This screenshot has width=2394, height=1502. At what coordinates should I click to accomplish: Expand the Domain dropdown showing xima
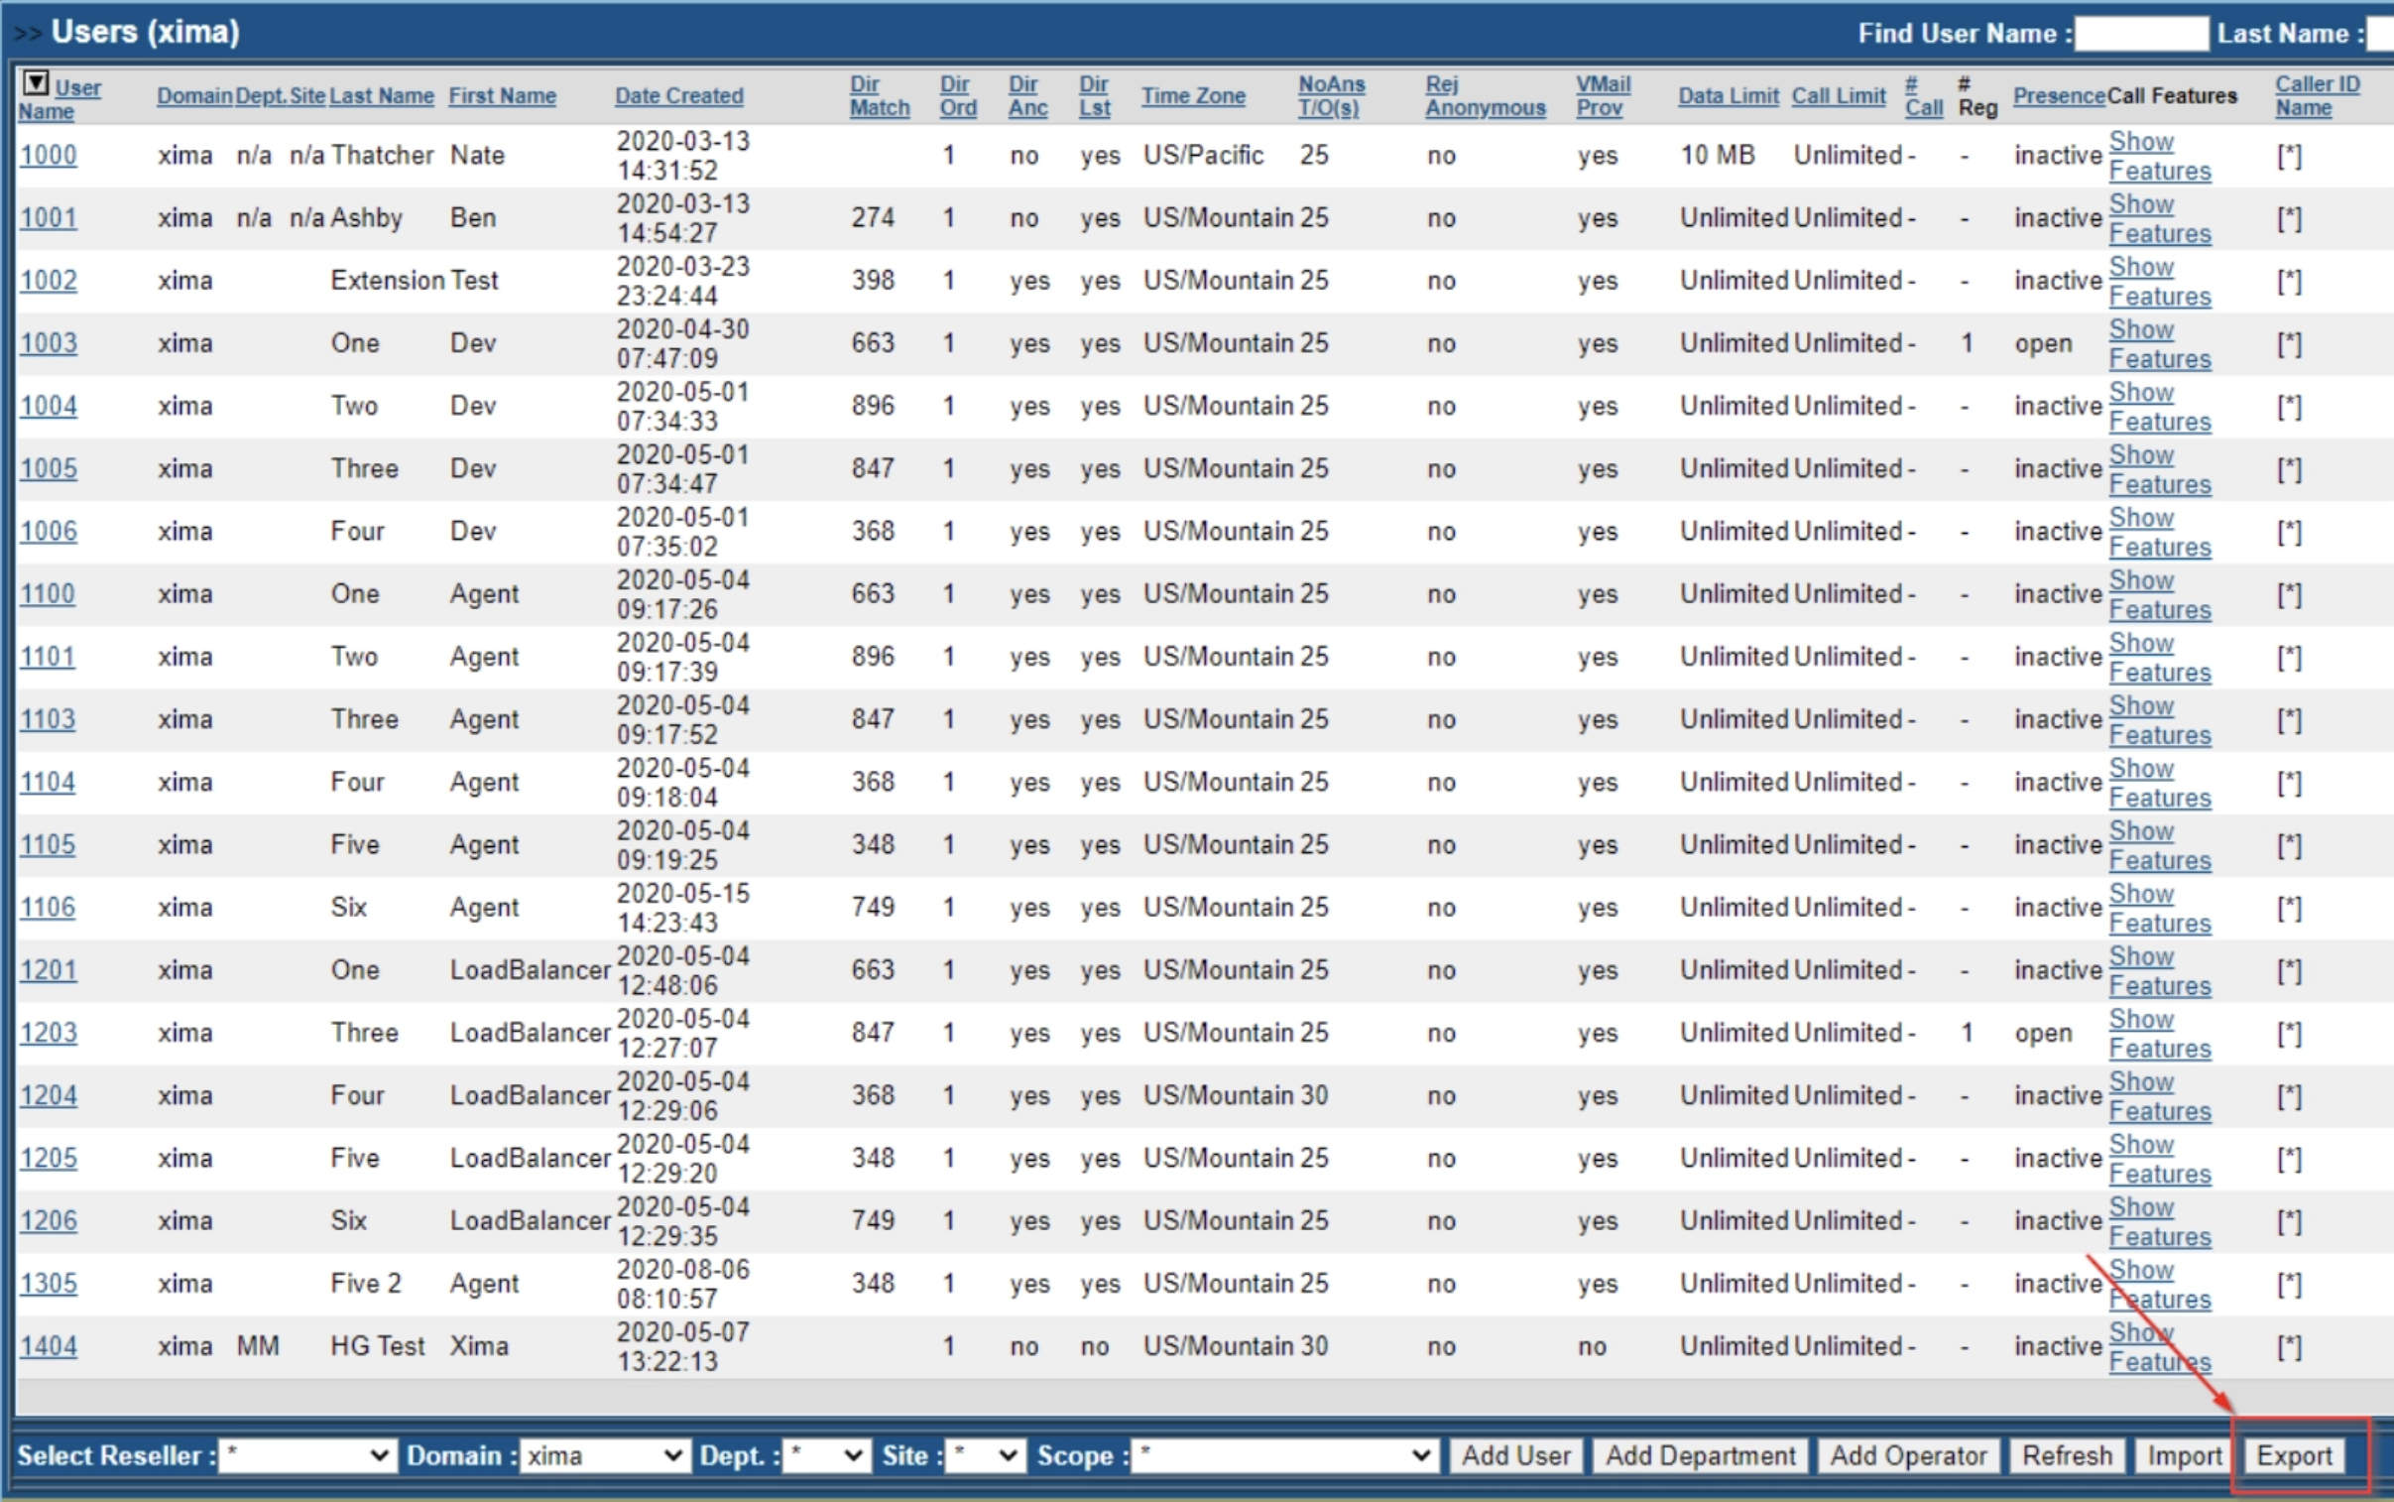click(x=604, y=1455)
